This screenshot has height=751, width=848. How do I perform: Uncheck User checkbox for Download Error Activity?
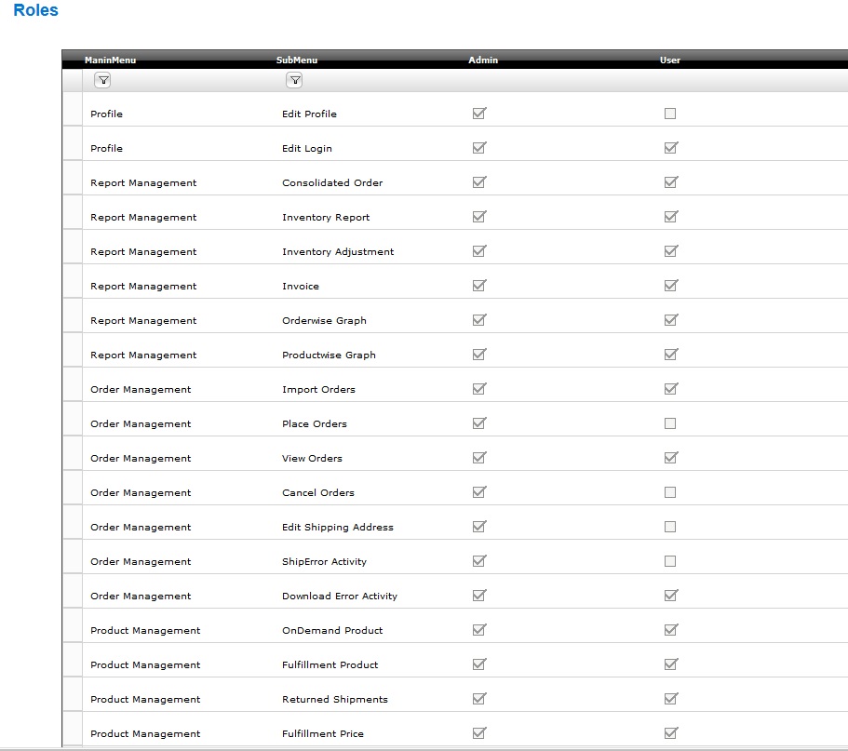671,596
